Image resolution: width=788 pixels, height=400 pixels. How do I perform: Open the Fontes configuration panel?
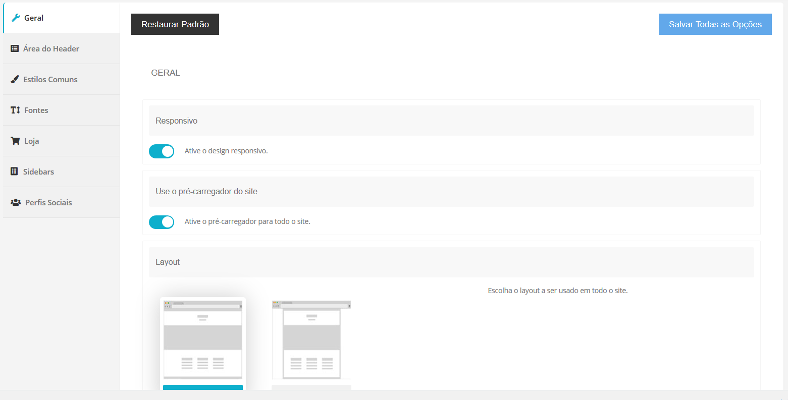(37, 110)
